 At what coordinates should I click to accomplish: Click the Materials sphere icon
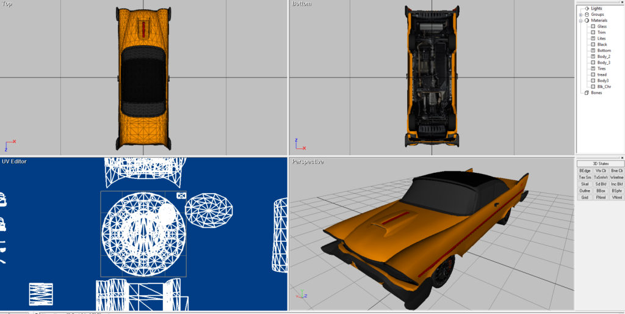click(x=587, y=21)
